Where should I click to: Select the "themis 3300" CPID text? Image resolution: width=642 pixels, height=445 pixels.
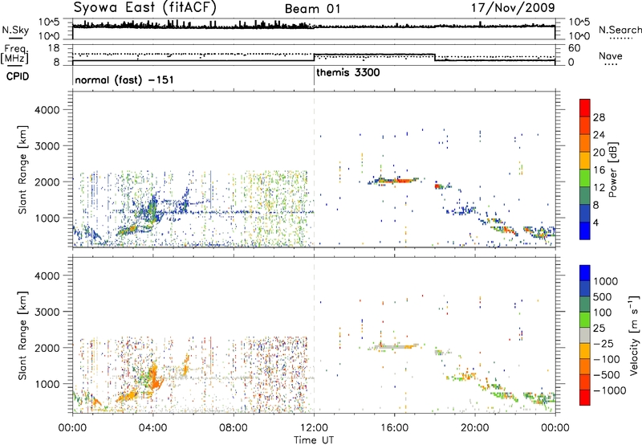pyautogui.click(x=348, y=72)
